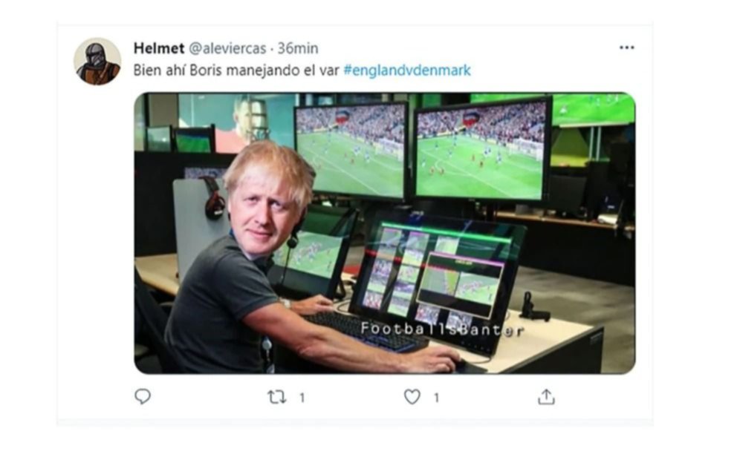The image size is (737, 460).
Task: Click the right football match monitor in photo
Action: tap(482, 148)
